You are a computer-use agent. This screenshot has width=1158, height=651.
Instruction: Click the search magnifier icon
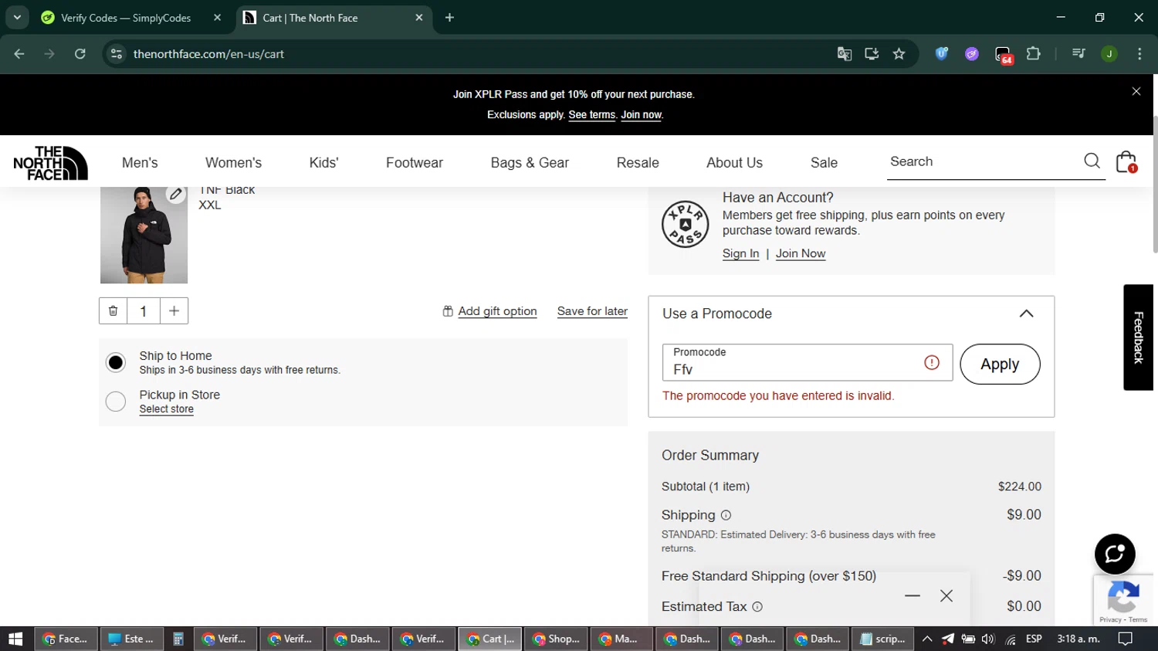1092,161
